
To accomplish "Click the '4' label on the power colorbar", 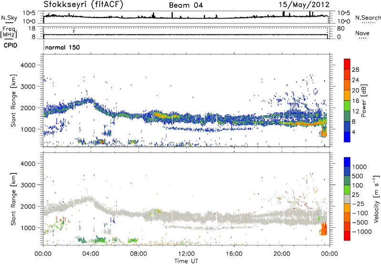I will click(354, 132).
